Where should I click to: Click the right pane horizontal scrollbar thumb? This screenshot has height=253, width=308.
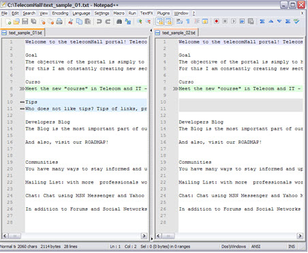168,236
